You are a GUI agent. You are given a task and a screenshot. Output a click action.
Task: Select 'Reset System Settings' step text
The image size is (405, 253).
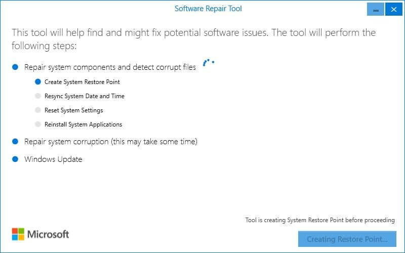pyautogui.click(x=73, y=110)
